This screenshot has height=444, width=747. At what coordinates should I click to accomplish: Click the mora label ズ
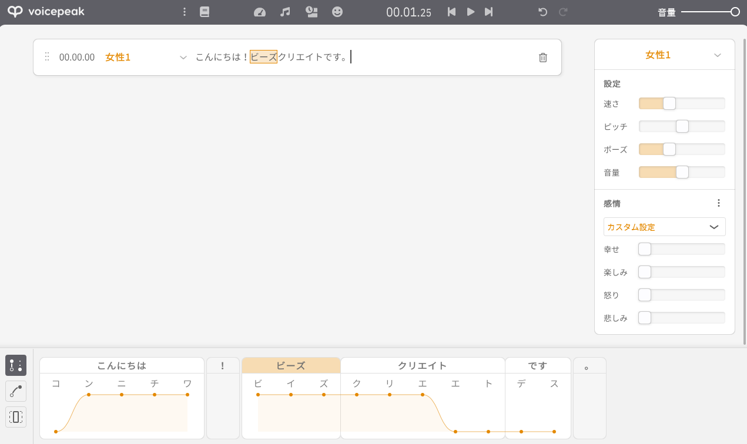(324, 384)
